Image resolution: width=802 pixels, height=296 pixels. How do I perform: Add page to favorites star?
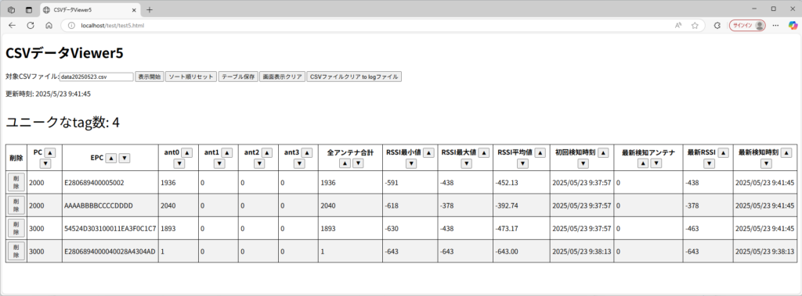(695, 25)
